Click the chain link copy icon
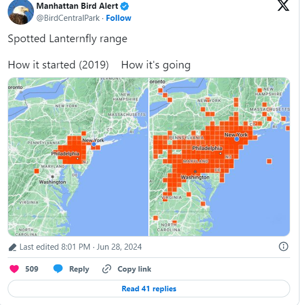This screenshot has height=305, width=300. 107,269
